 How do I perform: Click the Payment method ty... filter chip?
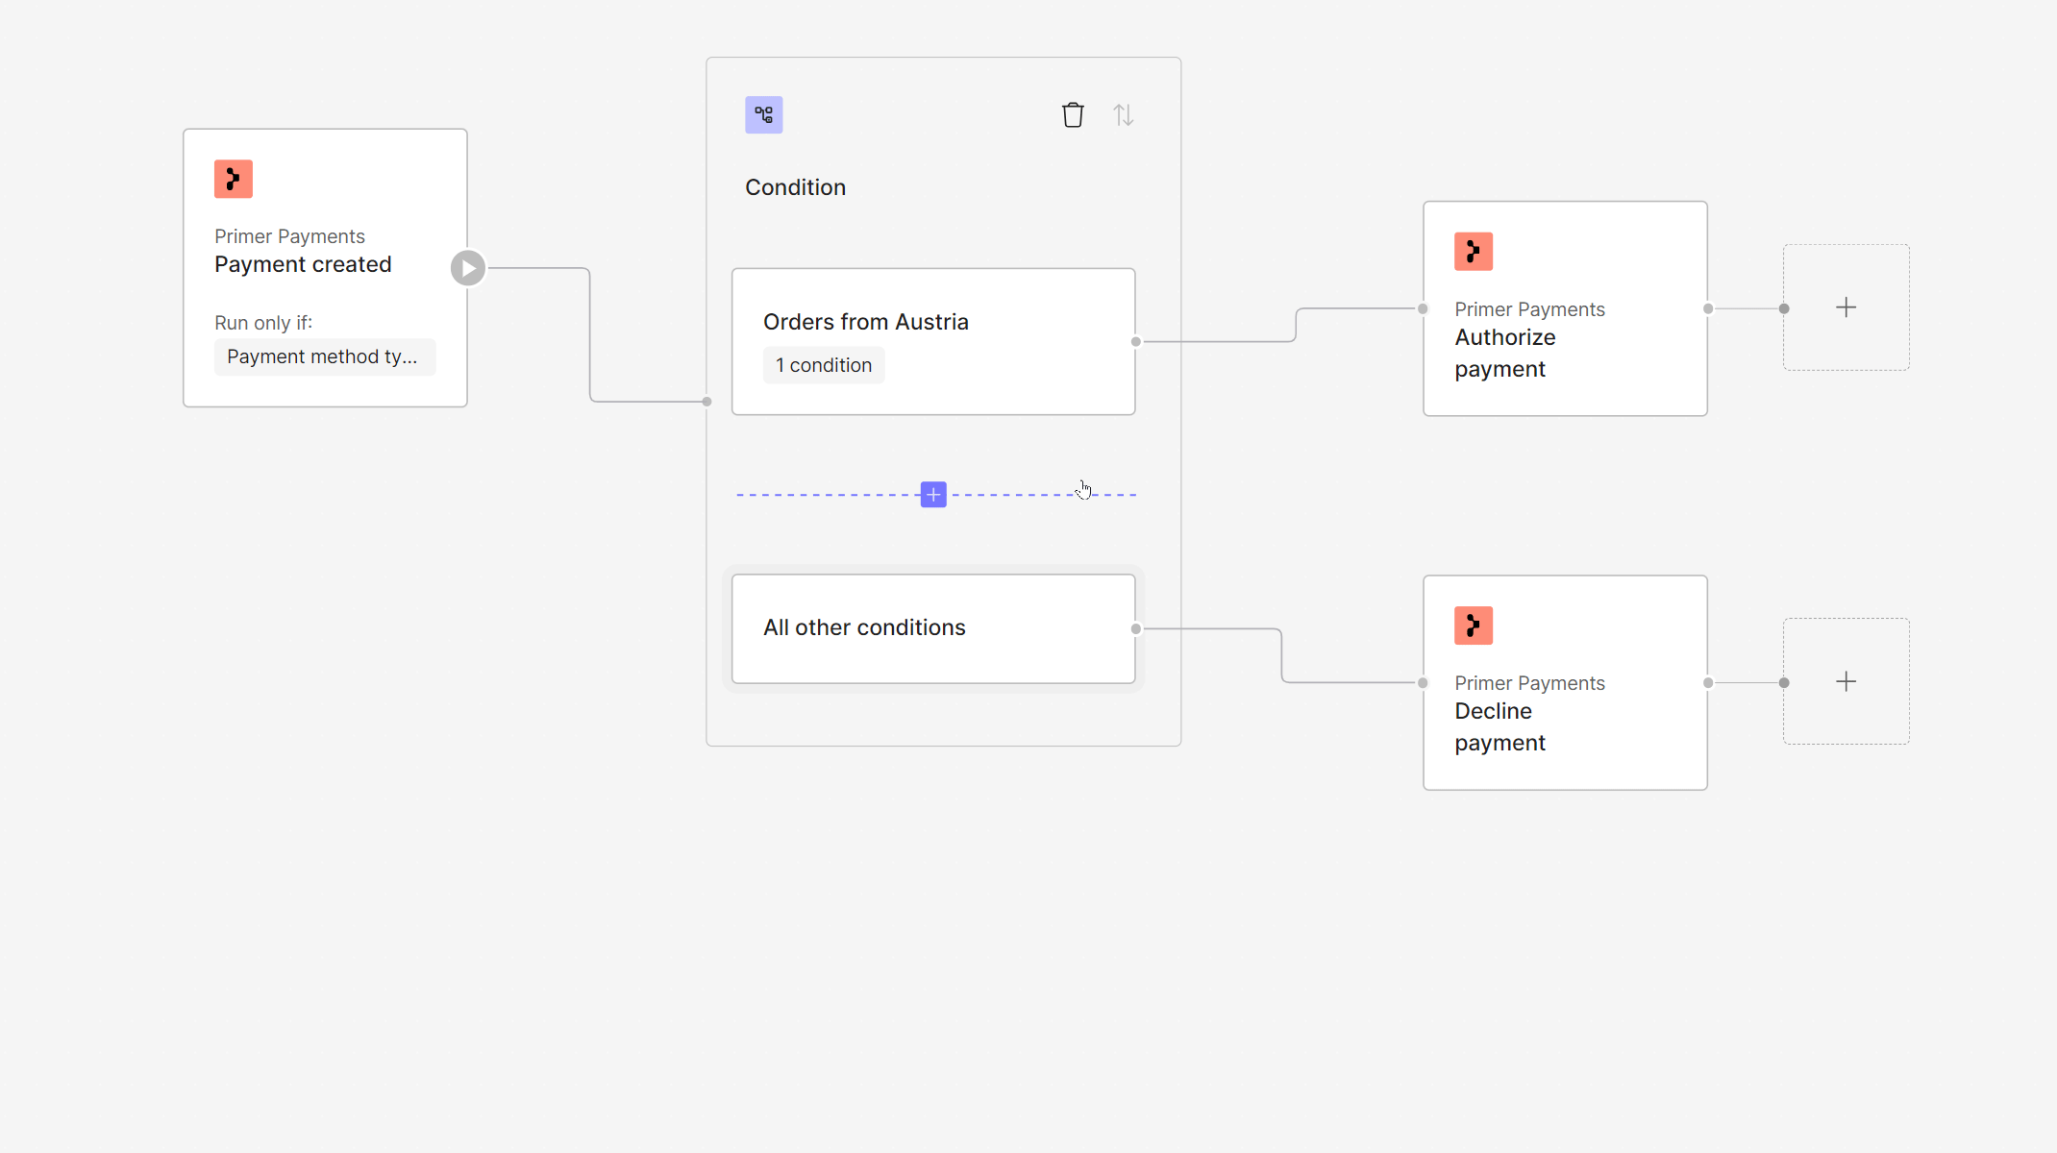click(x=325, y=357)
